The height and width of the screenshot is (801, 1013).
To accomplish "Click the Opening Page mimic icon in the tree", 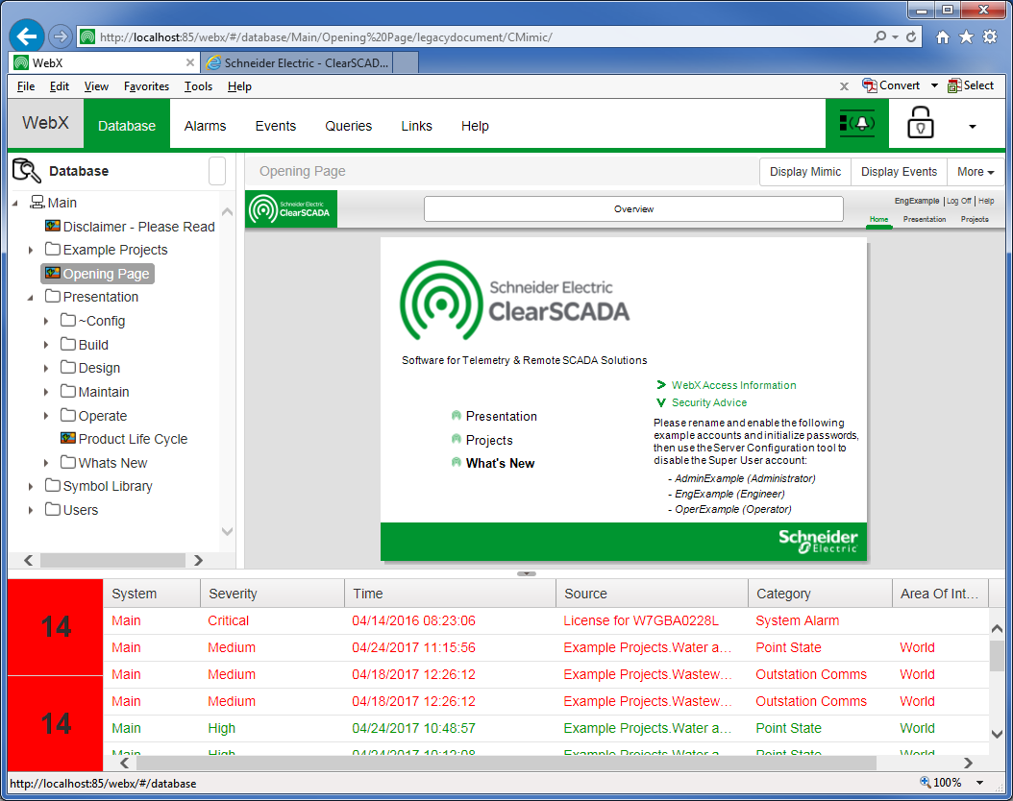I will coord(54,273).
